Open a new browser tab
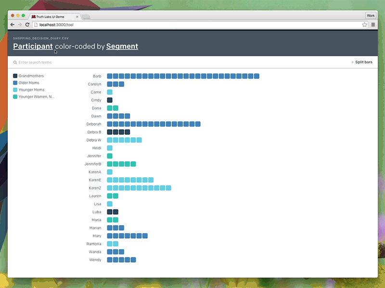The image size is (385, 288). (x=86, y=17)
